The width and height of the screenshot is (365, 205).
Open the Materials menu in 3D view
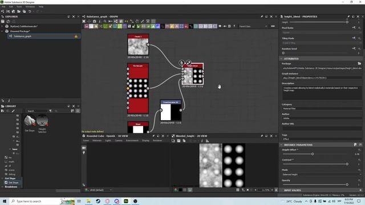point(97,141)
